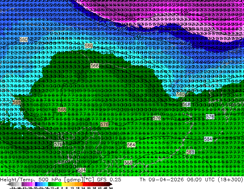Viewport: 244px width, 189px height.
Task: Click the "Height/Temp. 500 hPa" map title text
Action: point(31,179)
